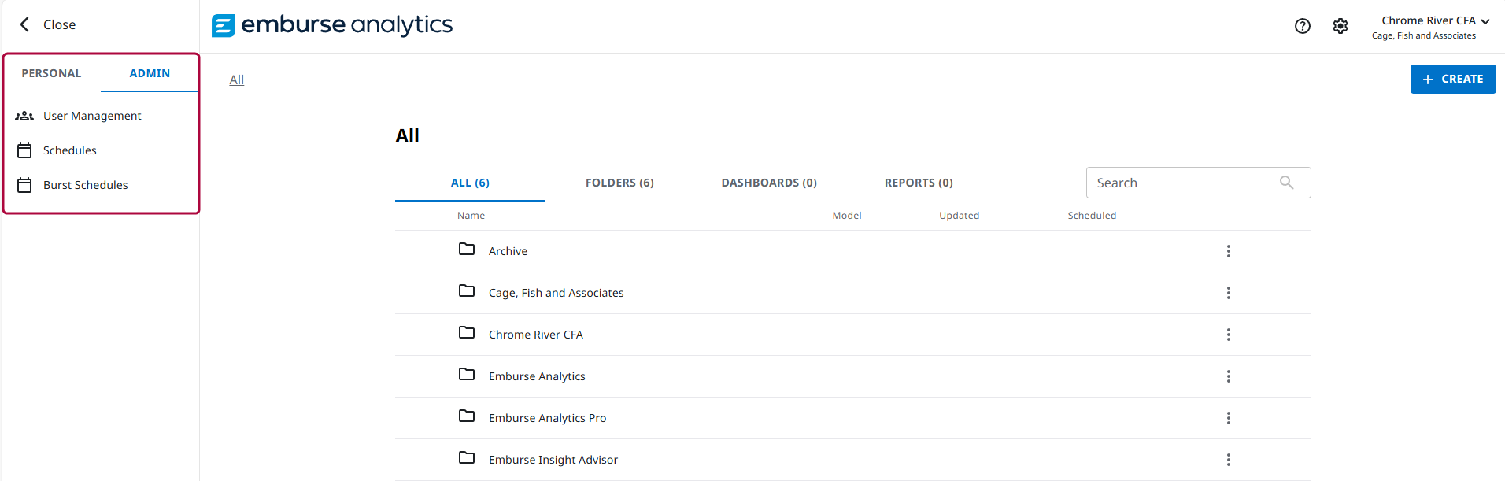Image resolution: width=1505 pixels, height=481 pixels.
Task: Open the Emburse Analytics Pro folder name
Action: 547,418
